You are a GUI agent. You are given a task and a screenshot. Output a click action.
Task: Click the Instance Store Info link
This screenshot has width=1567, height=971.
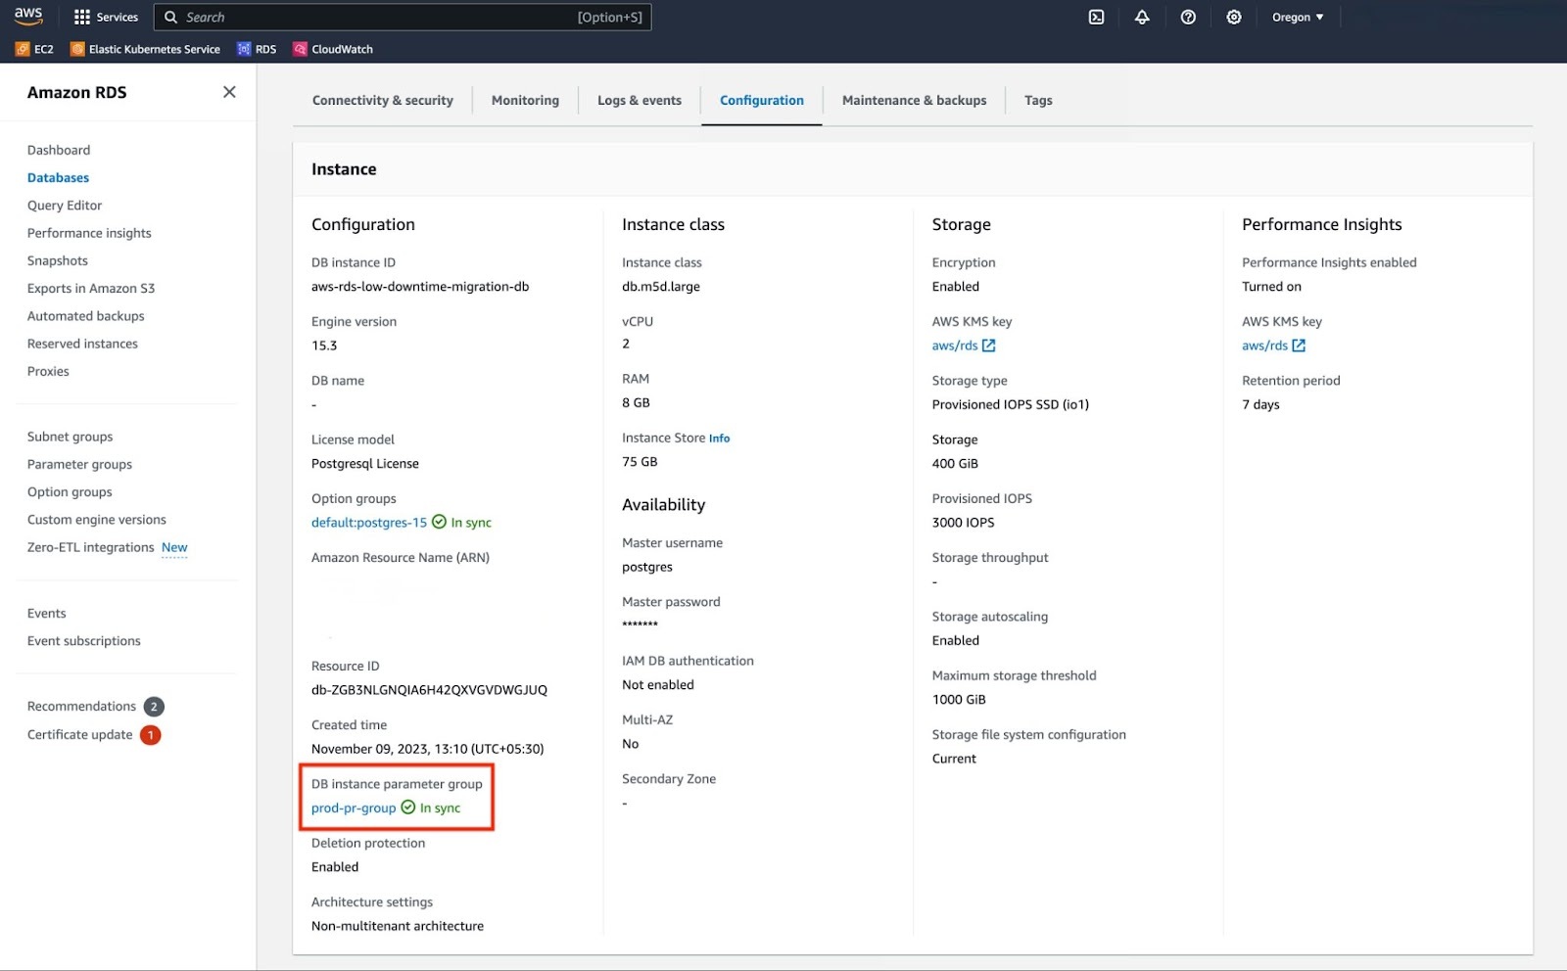click(719, 439)
